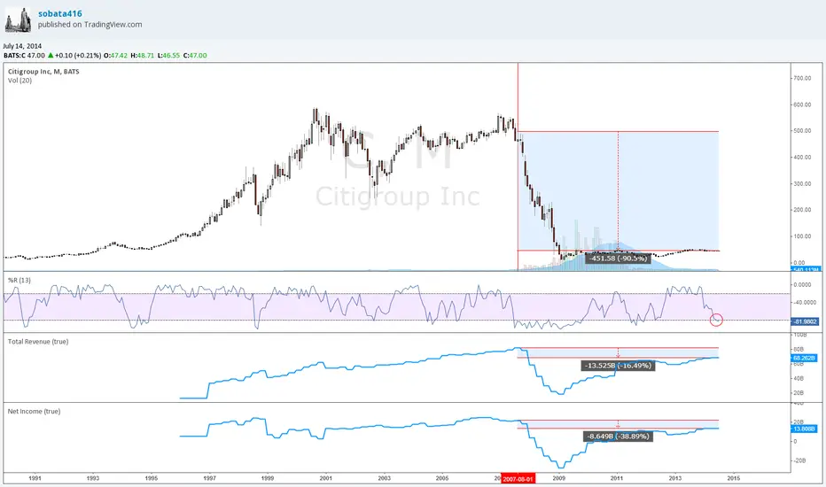Click the -40.0000 label on %R axis
The width and height of the screenshot is (826, 487).
[806, 302]
